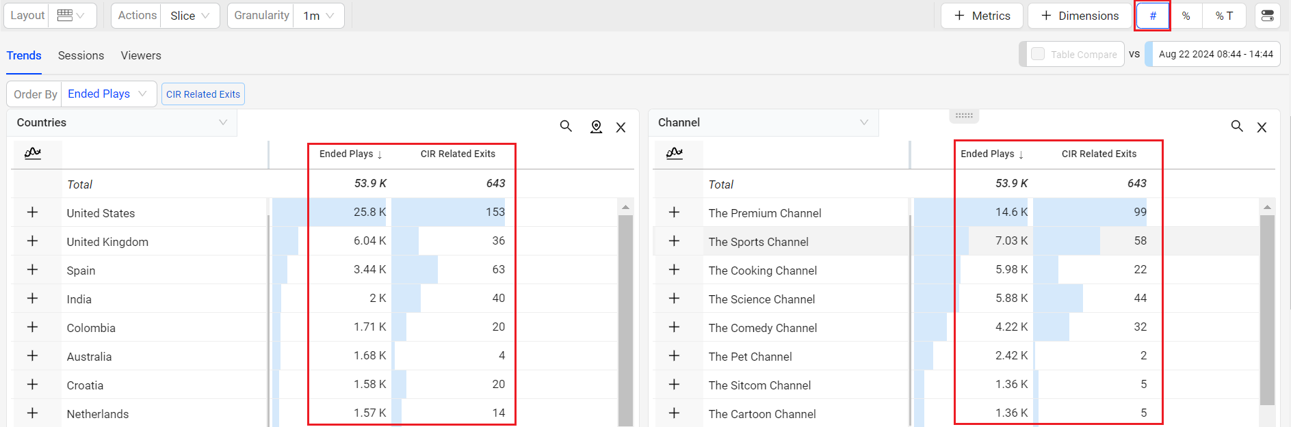Image resolution: width=1291 pixels, height=427 pixels.
Task: Grab the Channel panel drag handle
Action: pos(964,115)
